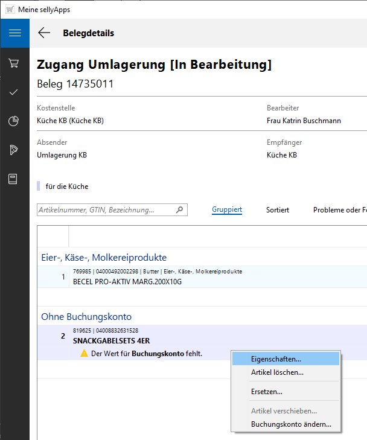
Task: Open the pie chart reports icon
Action: click(x=14, y=121)
